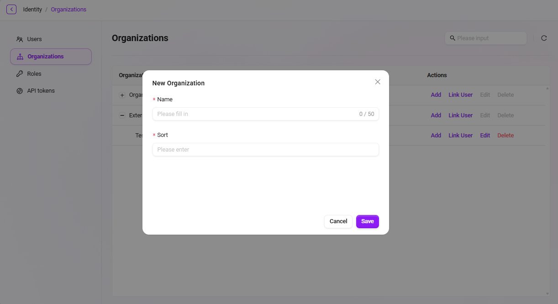Click into the Name input field

266,114
